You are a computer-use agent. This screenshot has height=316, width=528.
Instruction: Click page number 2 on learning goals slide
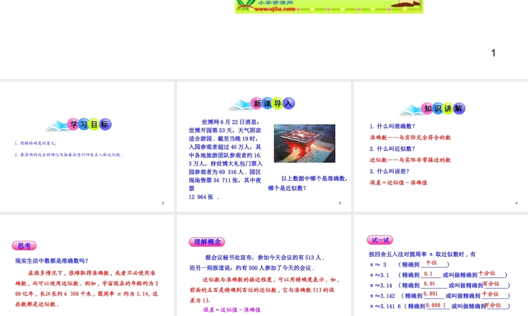pyautogui.click(x=163, y=203)
